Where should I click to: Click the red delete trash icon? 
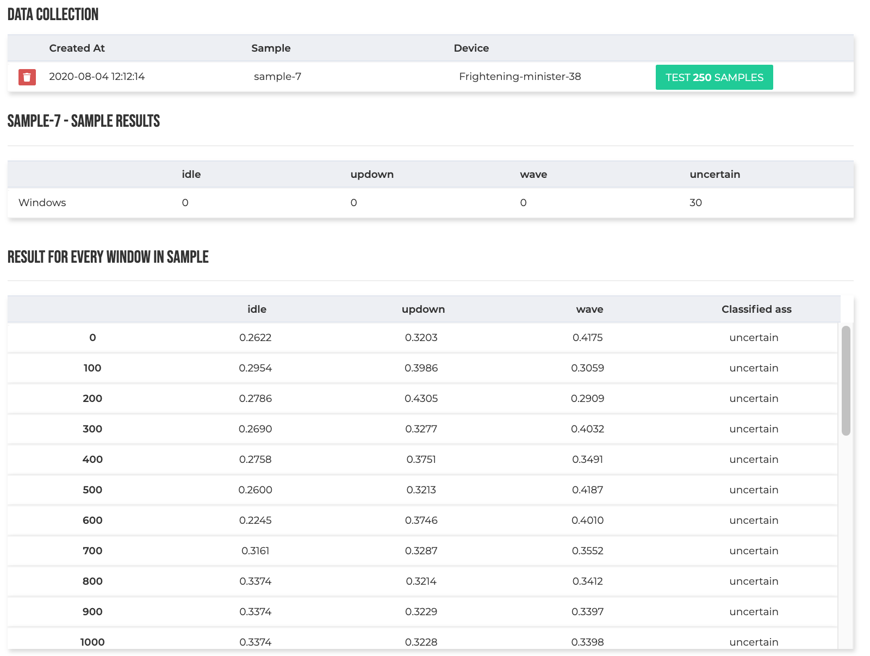[x=26, y=77]
